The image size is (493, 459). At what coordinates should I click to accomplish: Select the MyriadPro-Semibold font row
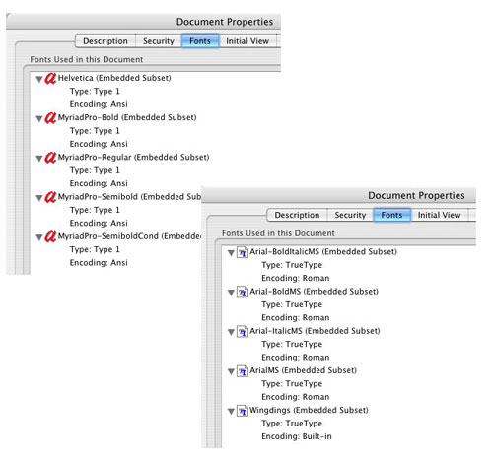[129, 197]
